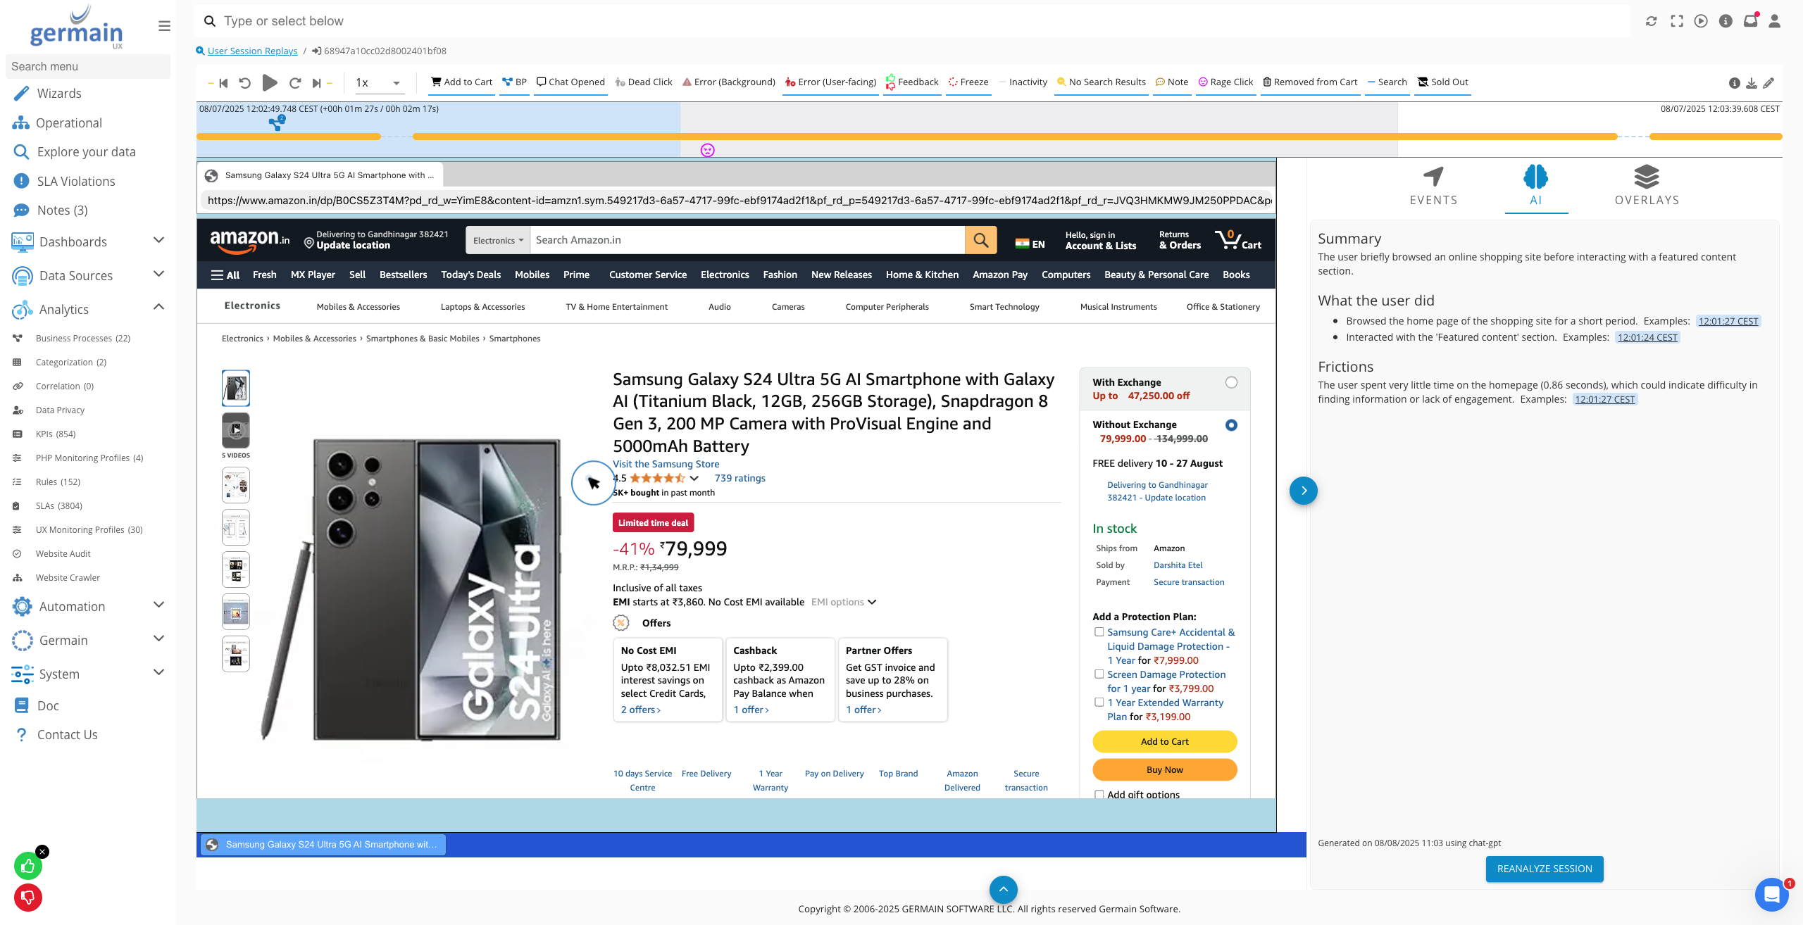Click the refresh icon in top bar
The image size is (1803, 925).
pyautogui.click(x=1652, y=21)
